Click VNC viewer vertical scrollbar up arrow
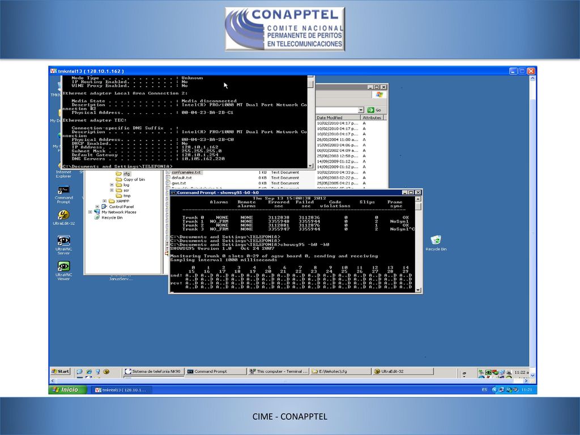Viewport: 580px width, 435px height. click(532, 78)
